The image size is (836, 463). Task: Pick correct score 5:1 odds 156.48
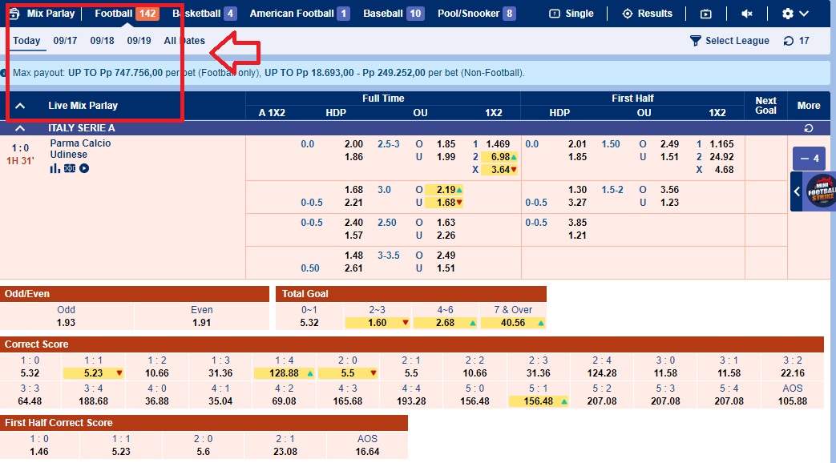(x=539, y=401)
